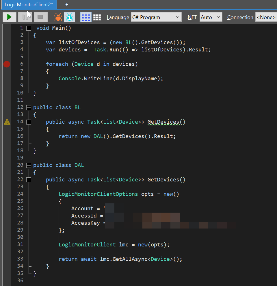Click the pause execution button

tap(25, 17)
